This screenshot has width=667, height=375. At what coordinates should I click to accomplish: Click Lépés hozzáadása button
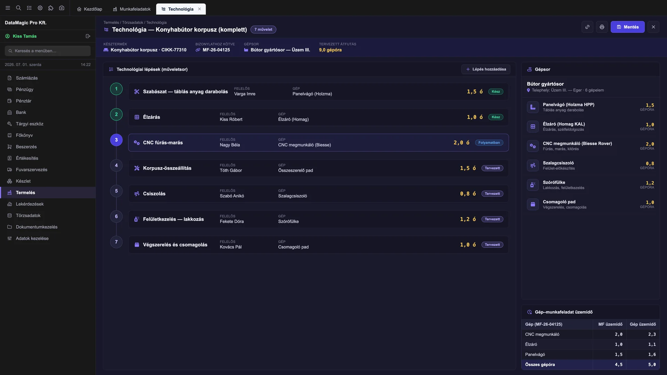coord(486,69)
